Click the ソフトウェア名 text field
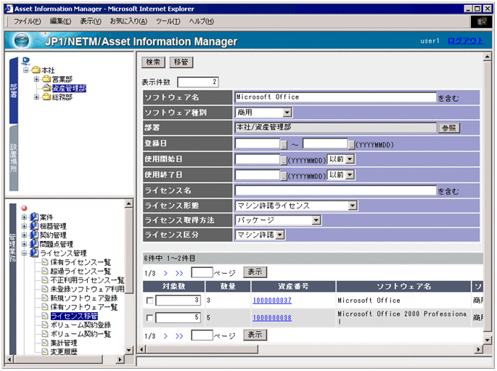The height and width of the screenshot is (371, 497). (336, 97)
